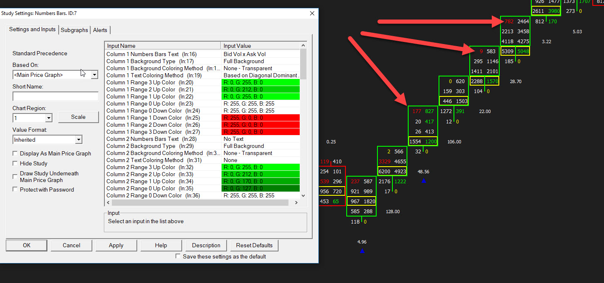604x283 pixels.
Task: Click the Short Name input field
Action: 55,96
